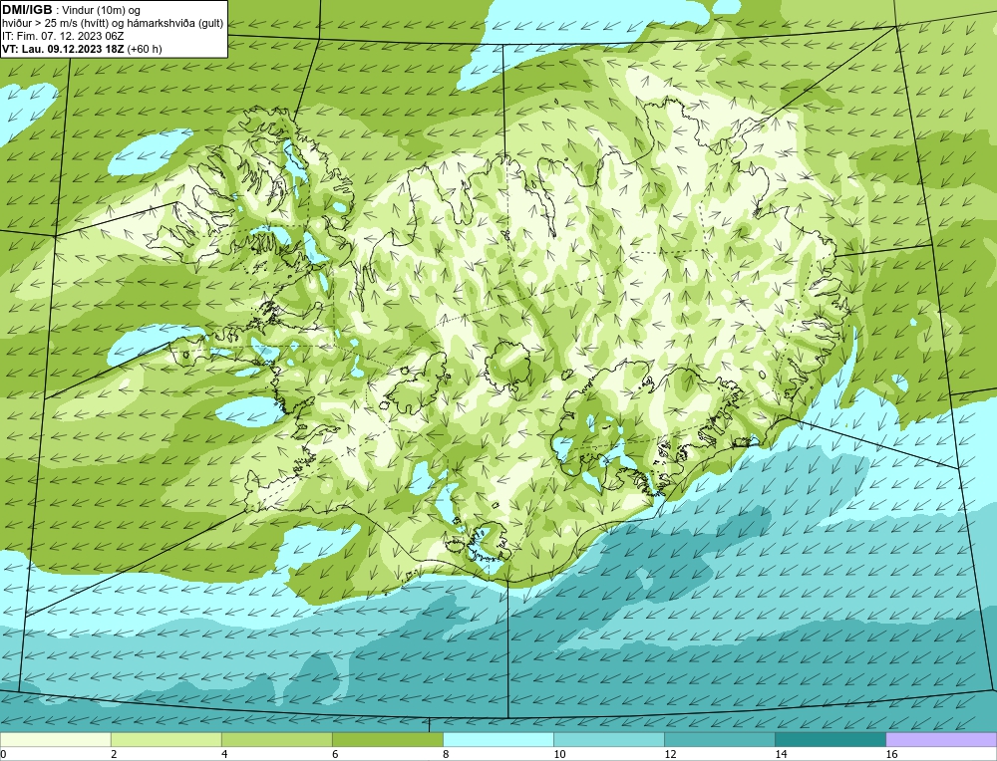
Task: Click the '(+60 h)' forecast offset text
Action: click(x=145, y=49)
